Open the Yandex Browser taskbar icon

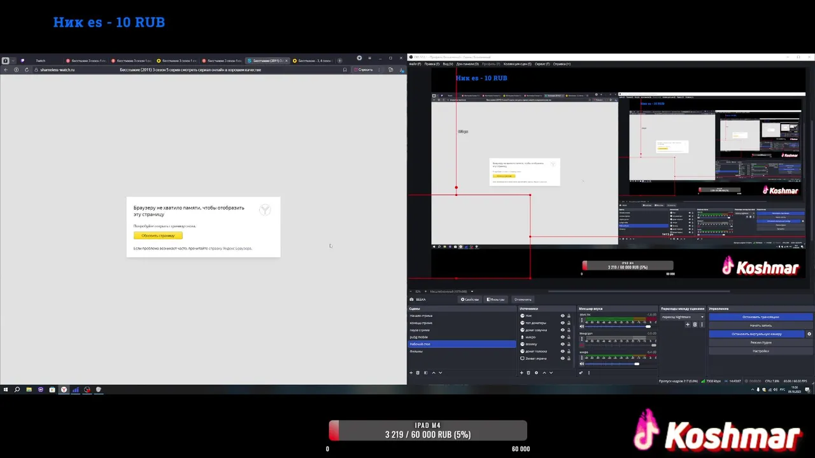click(x=64, y=389)
